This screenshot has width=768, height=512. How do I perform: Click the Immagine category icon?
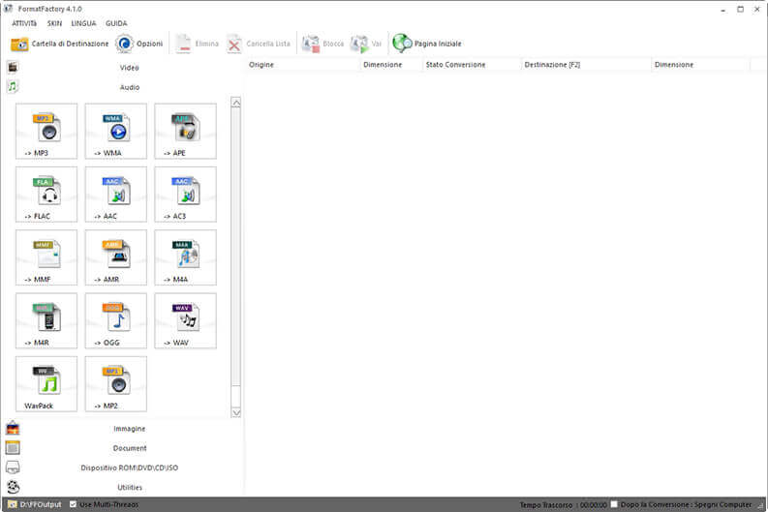point(13,429)
